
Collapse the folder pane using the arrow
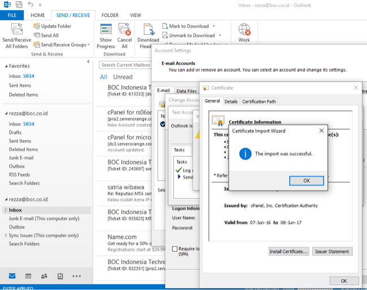88,61
